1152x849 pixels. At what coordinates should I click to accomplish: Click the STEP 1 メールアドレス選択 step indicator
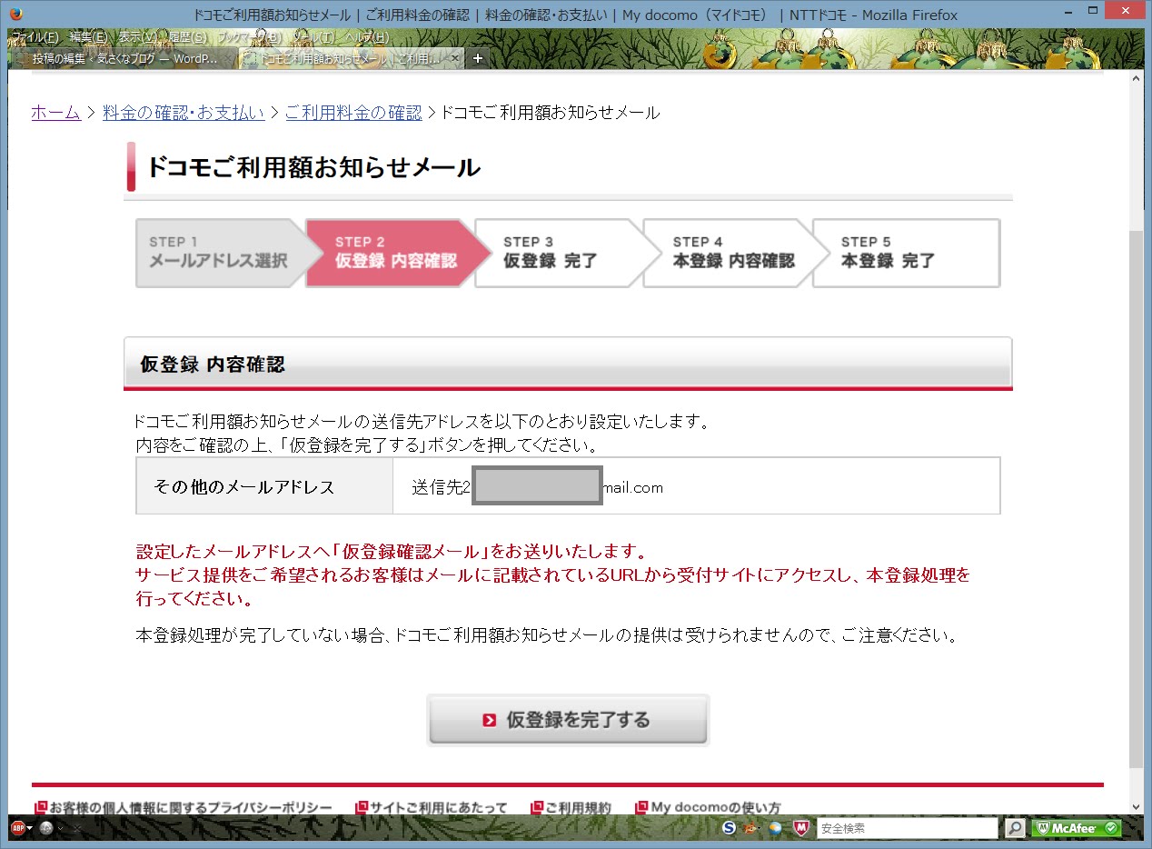[x=222, y=253]
